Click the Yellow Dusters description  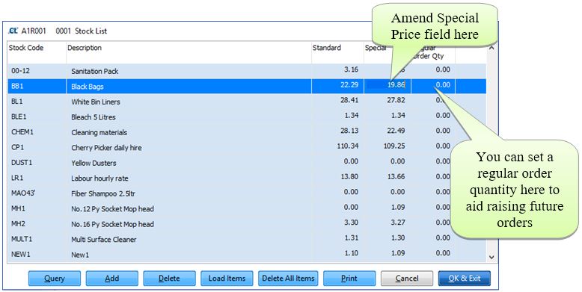coord(94,163)
